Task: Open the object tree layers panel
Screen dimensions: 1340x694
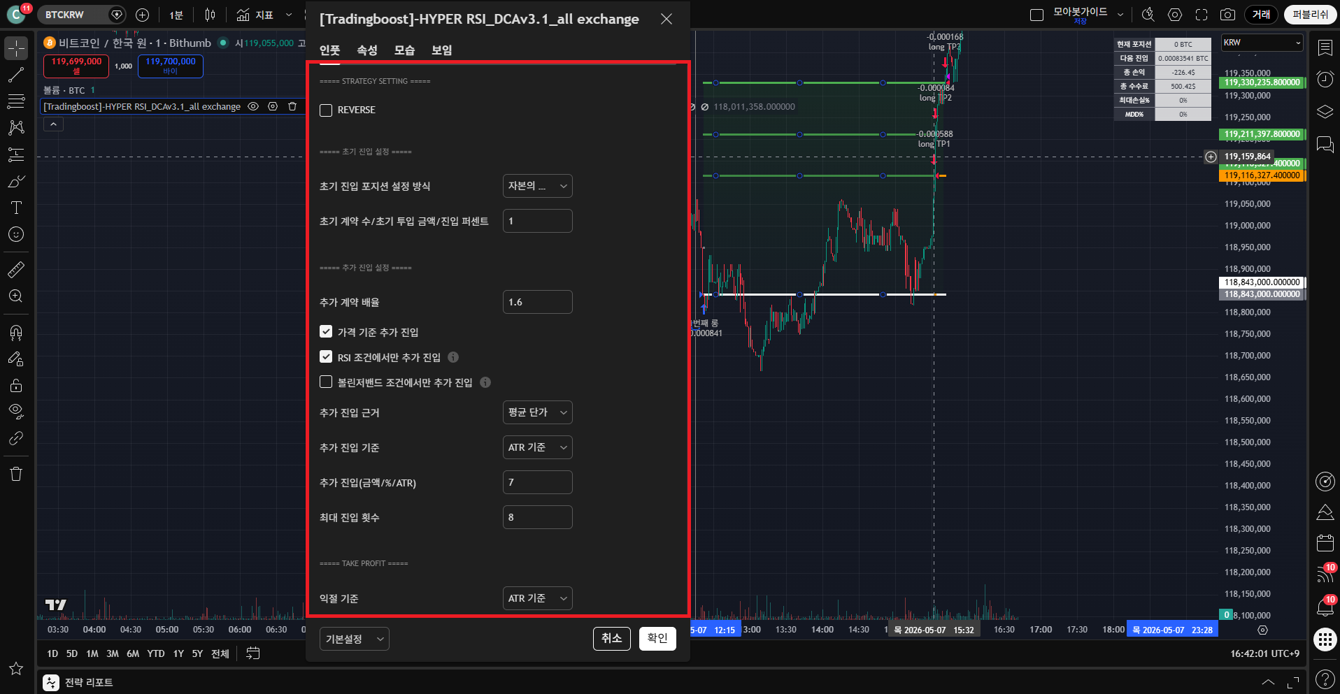Action: (1325, 112)
